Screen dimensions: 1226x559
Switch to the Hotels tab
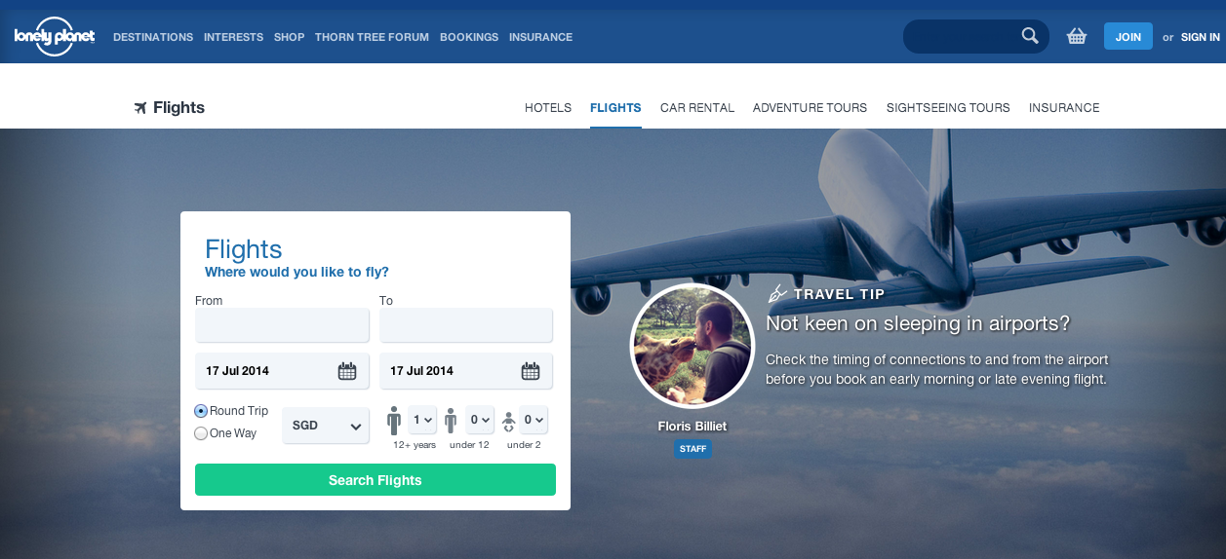tap(548, 108)
